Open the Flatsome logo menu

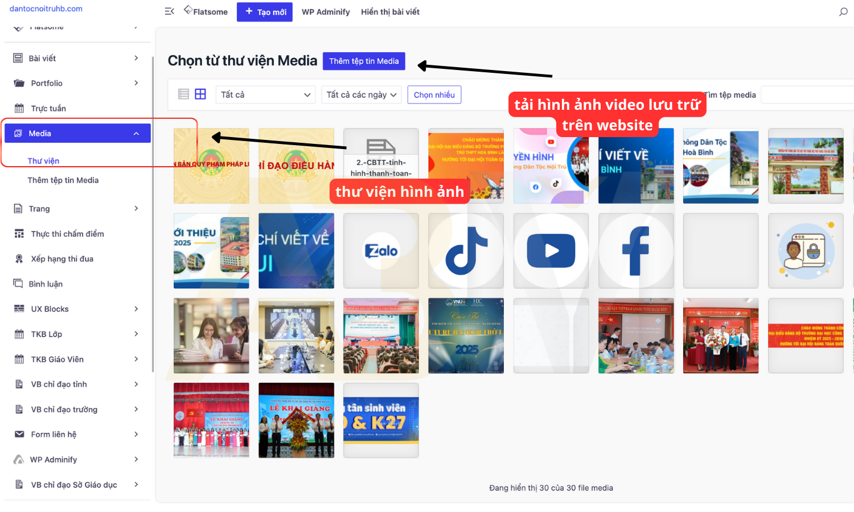click(x=206, y=11)
